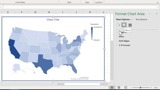Click the legend color gradient bar
Screen dimensions: 160x90
tap(92, 33)
